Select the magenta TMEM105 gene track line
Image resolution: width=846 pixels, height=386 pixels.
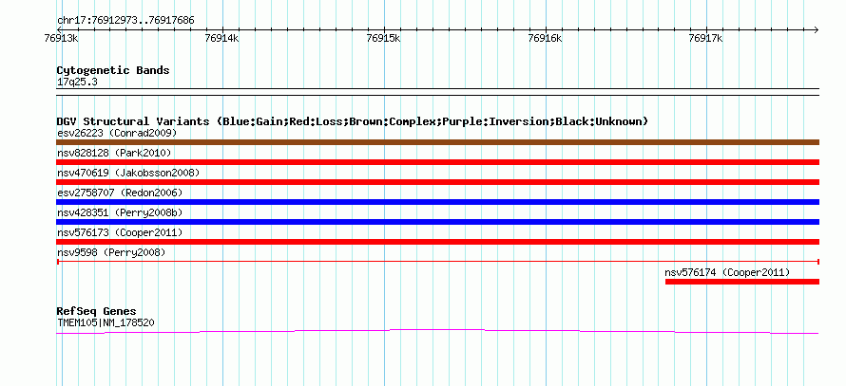pyautogui.click(x=437, y=332)
